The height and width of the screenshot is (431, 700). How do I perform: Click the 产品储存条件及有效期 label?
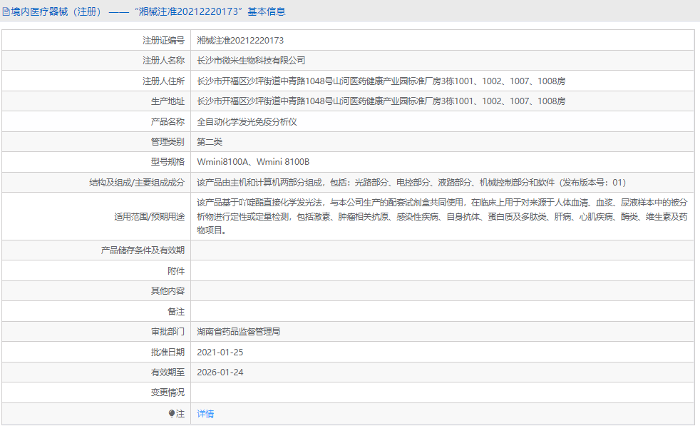pyautogui.click(x=143, y=250)
